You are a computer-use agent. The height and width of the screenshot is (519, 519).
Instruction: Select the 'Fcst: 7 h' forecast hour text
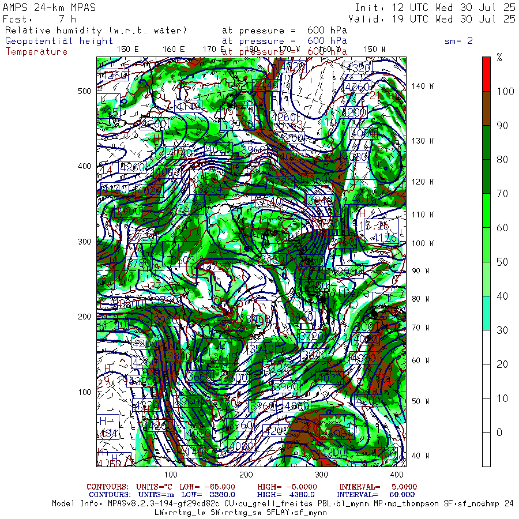40,19
